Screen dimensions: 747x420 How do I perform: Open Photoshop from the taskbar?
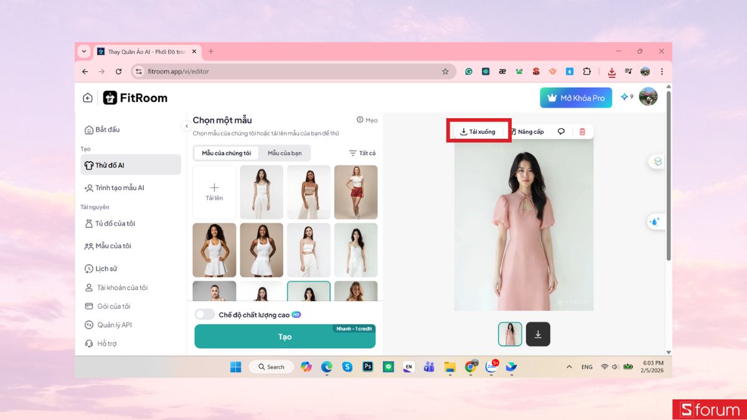[x=368, y=367]
